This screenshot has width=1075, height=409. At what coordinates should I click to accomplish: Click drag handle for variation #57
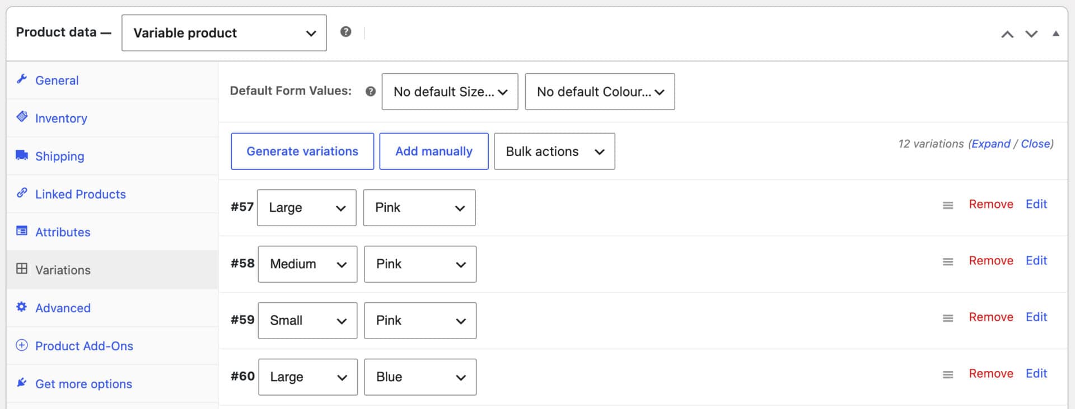(948, 206)
